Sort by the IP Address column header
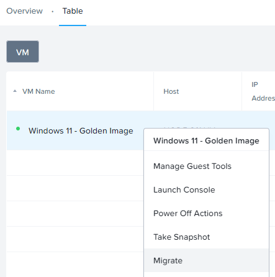Image resolution: width=275 pixels, height=277 pixels. (x=263, y=91)
